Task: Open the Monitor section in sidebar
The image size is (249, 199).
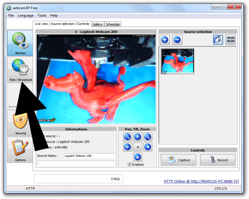Action: (21, 43)
